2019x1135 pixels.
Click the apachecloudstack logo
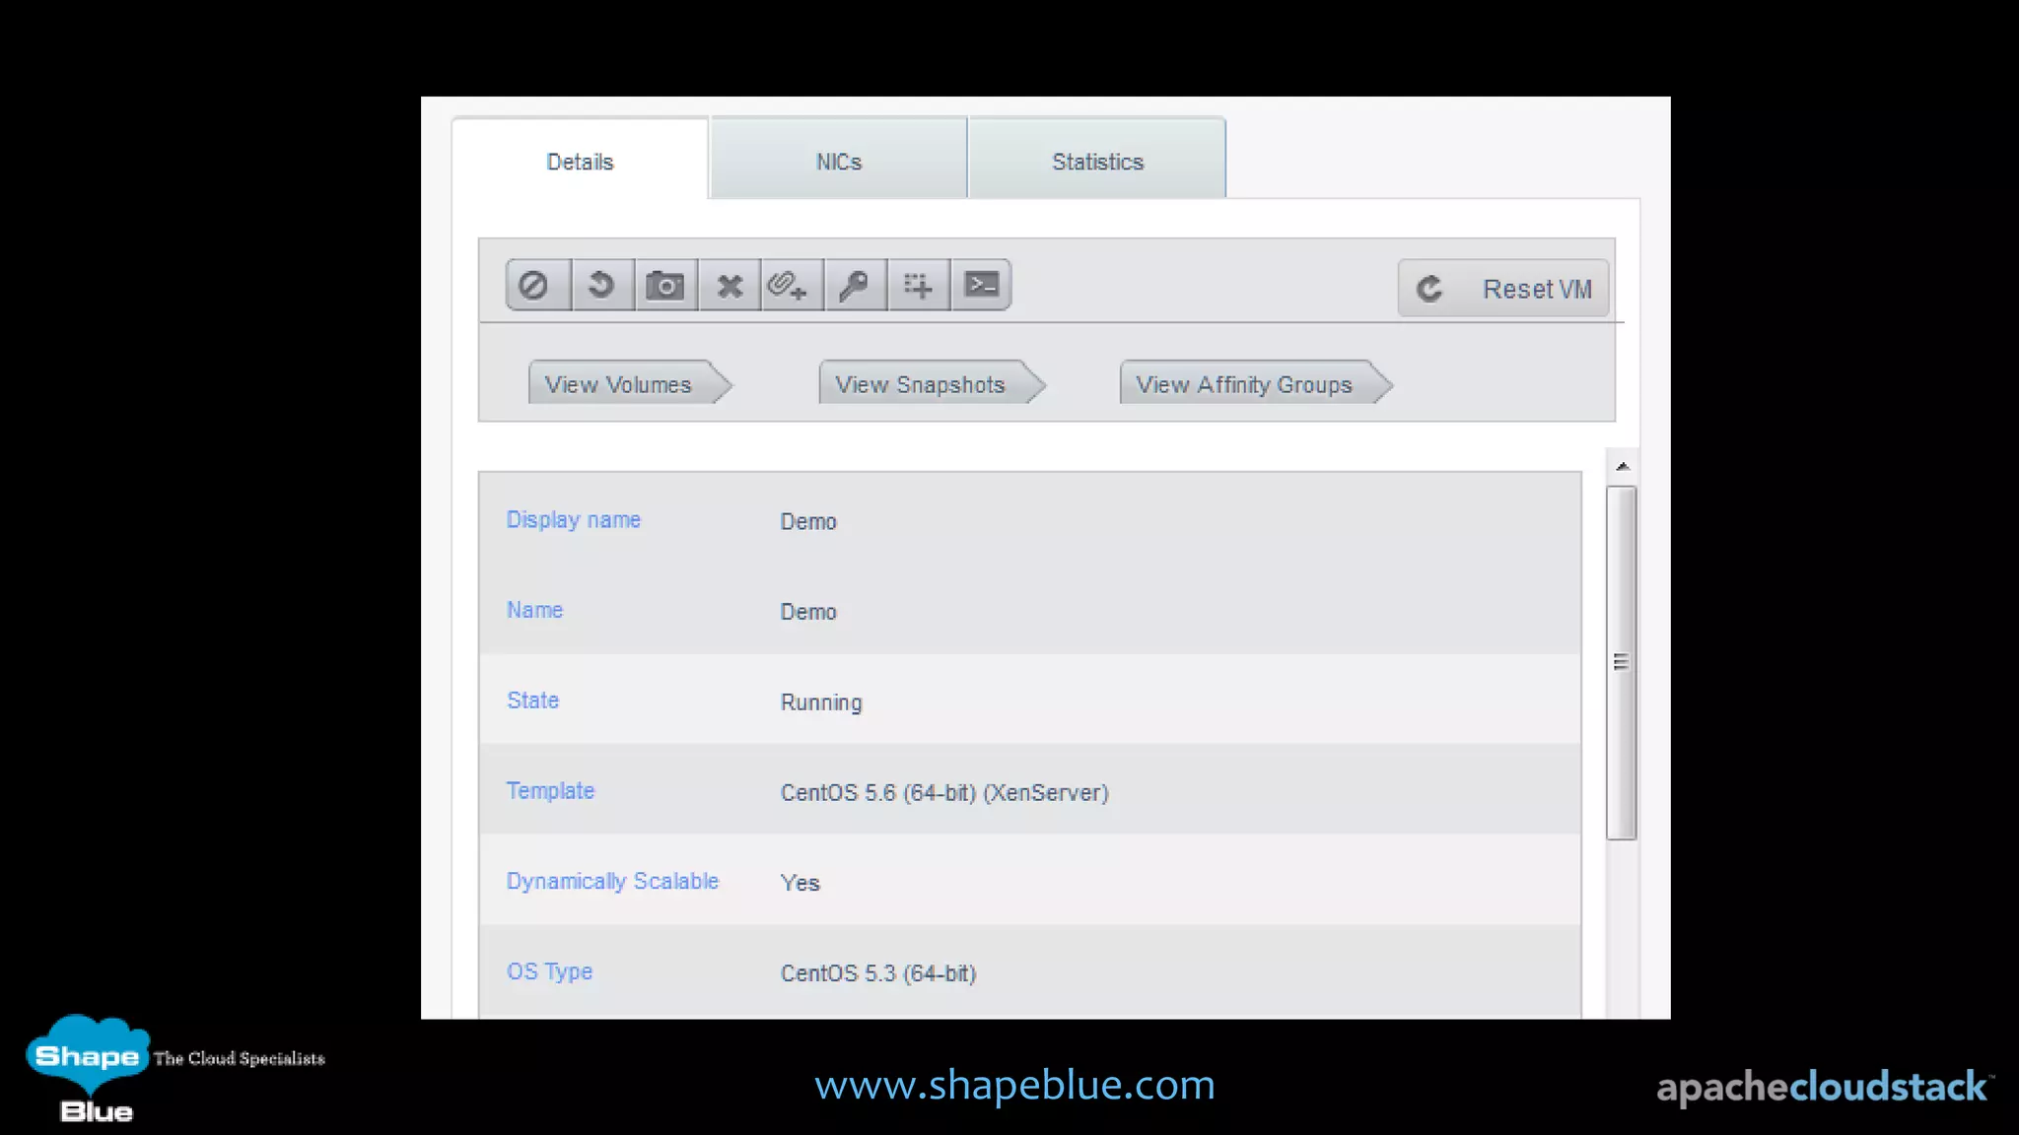(x=1824, y=1087)
